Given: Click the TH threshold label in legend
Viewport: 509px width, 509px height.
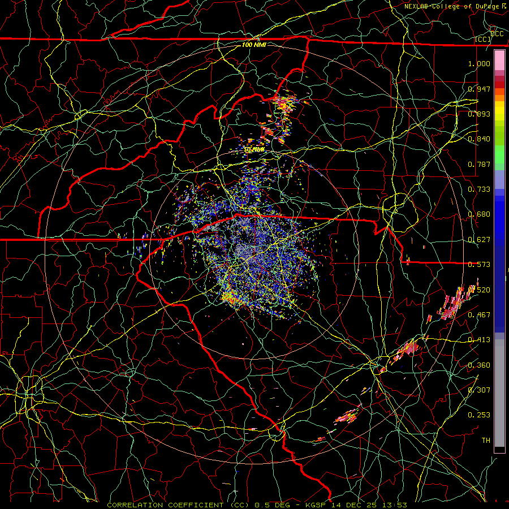Looking at the screenshot, I should tap(486, 441).
